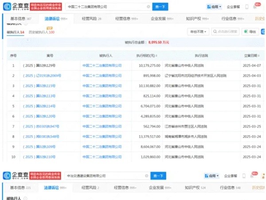This screenshot has width=266, height=200.
Task: Expand the 应用 dropdown in the bottom header
Action: pyautogui.click(x=211, y=176)
